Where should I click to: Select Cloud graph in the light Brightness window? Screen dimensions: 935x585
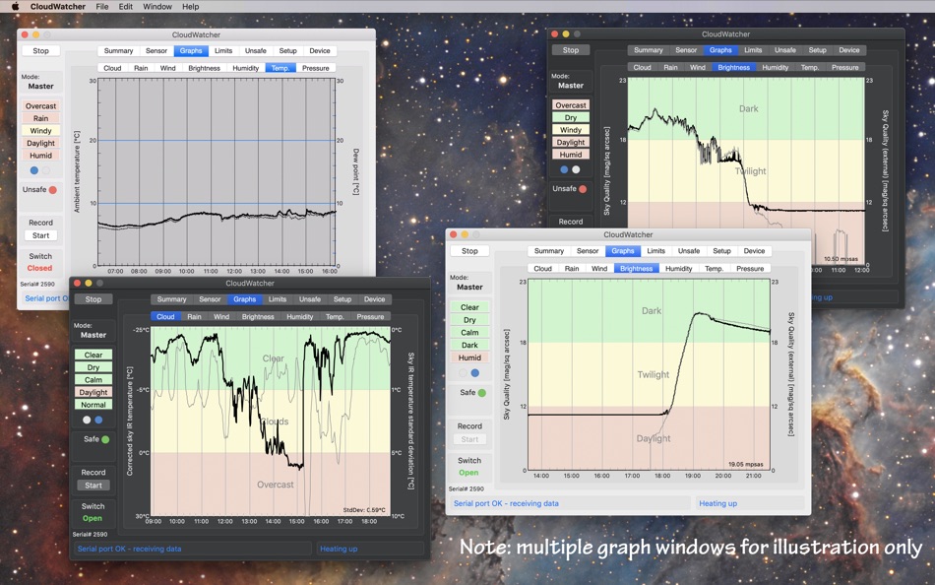[542, 269]
